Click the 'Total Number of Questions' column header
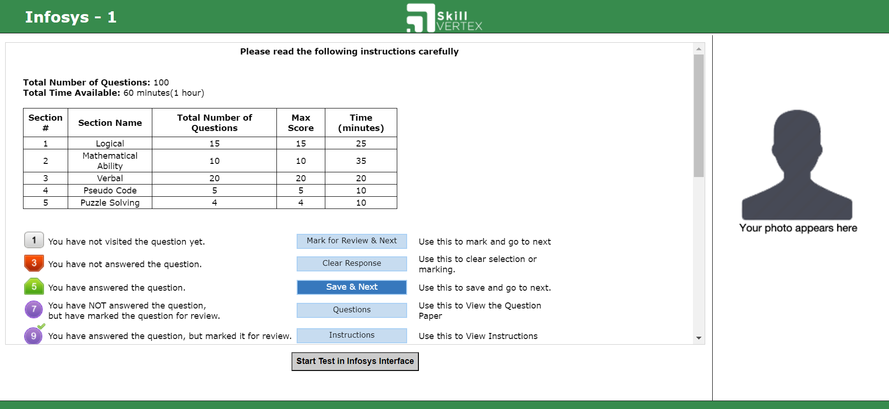The image size is (889, 409). coord(214,123)
